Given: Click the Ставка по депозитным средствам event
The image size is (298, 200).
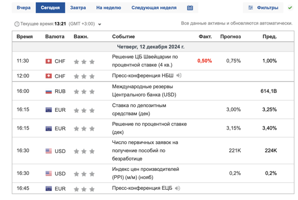Looking at the screenshot, I should [139, 110].
